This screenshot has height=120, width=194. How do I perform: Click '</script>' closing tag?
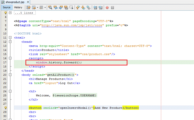point(37,67)
